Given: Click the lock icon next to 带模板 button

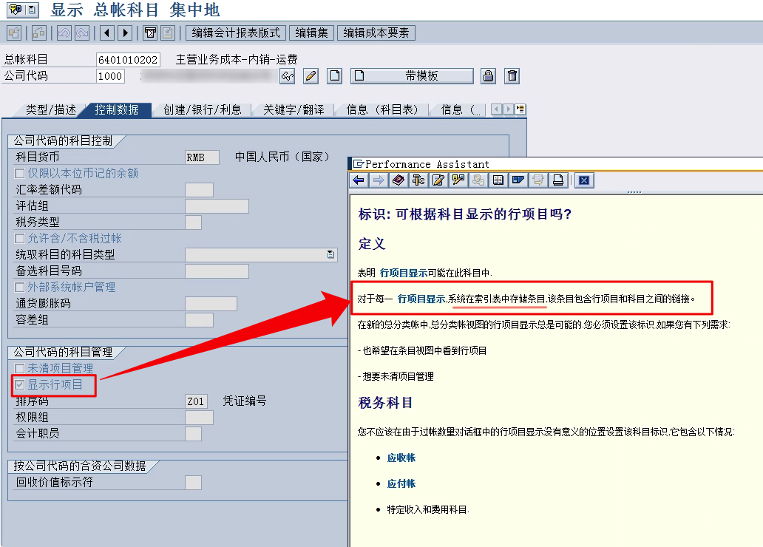Looking at the screenshot, I should point(487,75).
